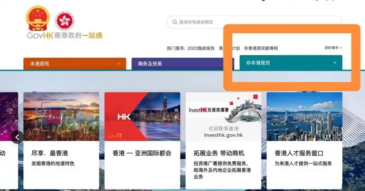Image resolution: width=365 pixels, height=191 pixels.
Task: Focus the 搜寻所有政府网页 search field
Action: 255,22
